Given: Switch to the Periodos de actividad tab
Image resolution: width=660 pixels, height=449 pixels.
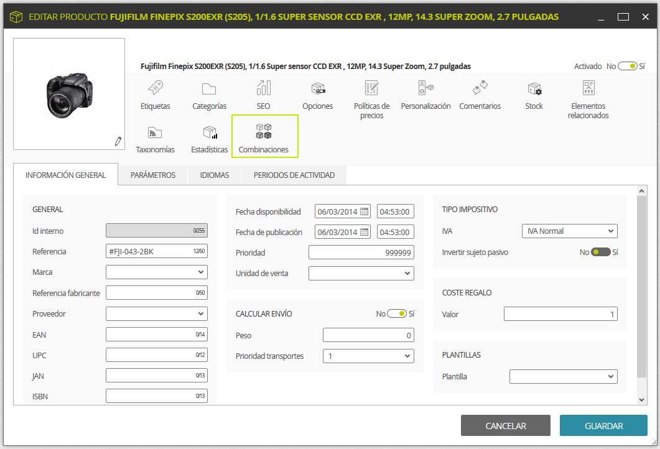Looking at the screenshot, I should click(x=294, y=175).
